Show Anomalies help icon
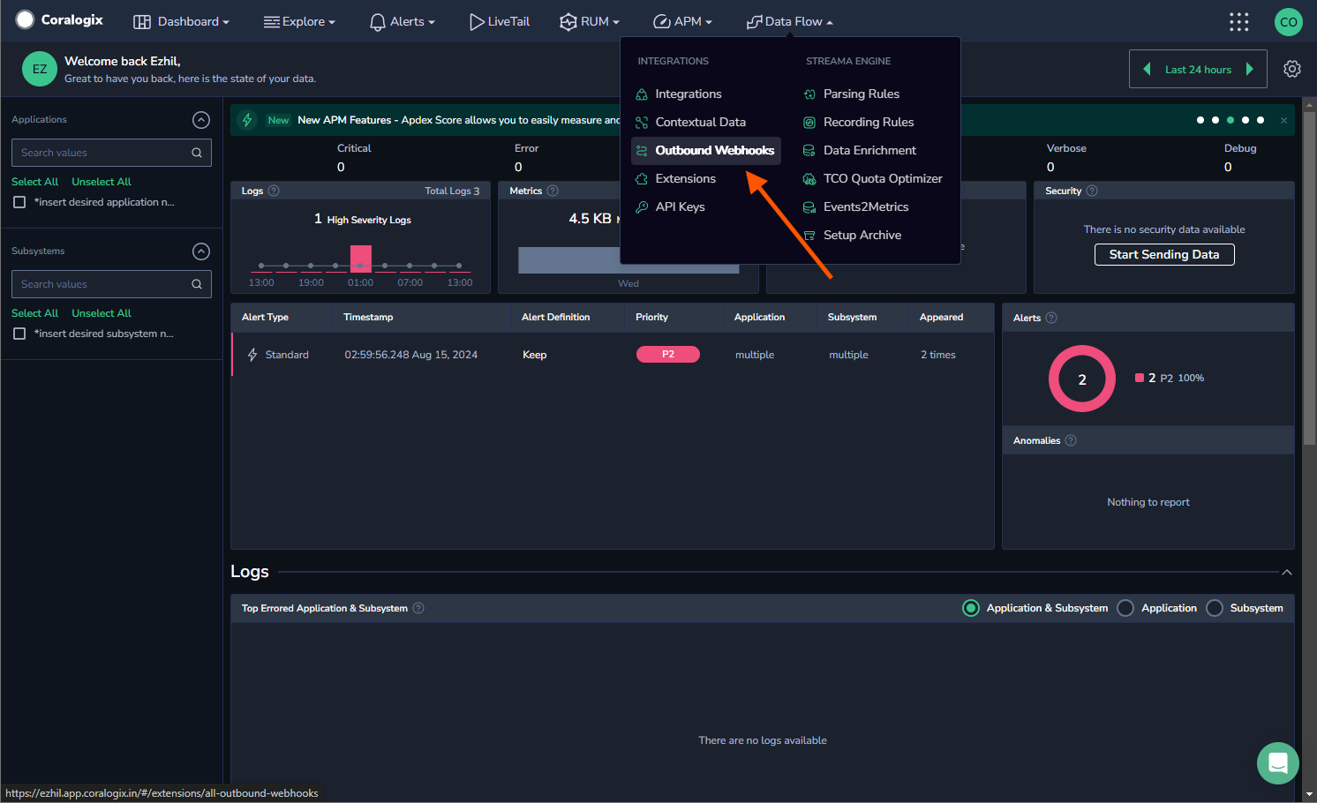The image size is (1317, 803). pos(1071,440)
